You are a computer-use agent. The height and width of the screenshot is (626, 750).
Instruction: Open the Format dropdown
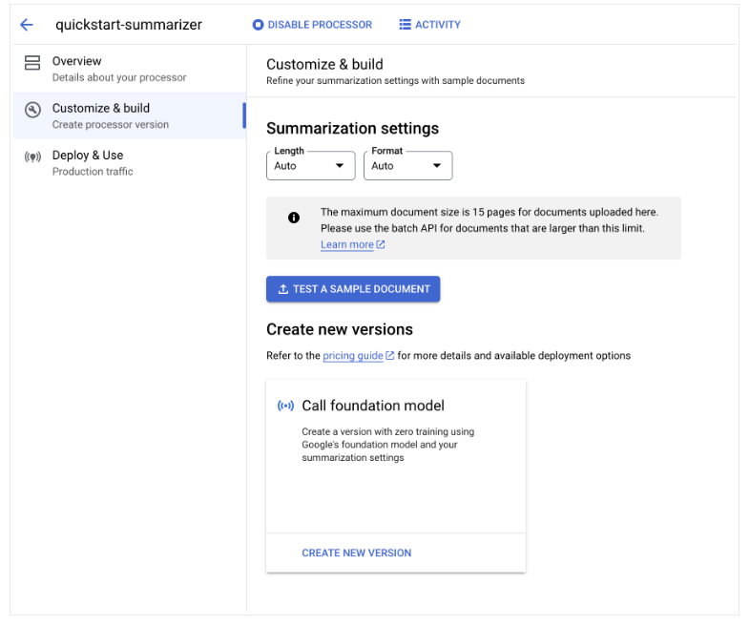pyautogui.click(x=407, y=165)
